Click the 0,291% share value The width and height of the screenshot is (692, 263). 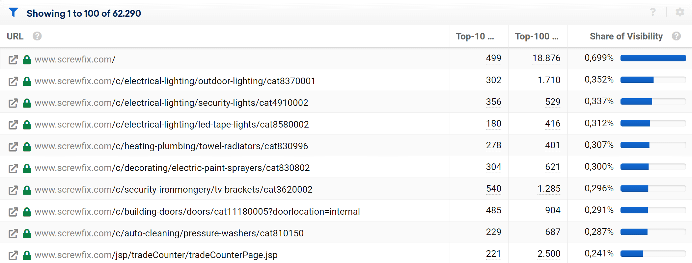[x=599, y=210]
